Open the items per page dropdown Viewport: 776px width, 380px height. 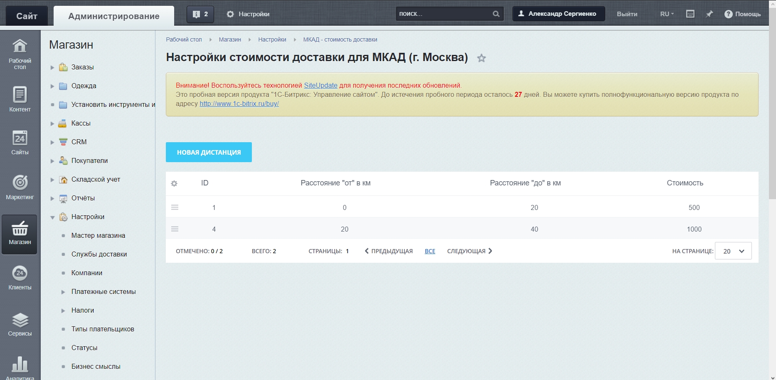pos(733,251)
